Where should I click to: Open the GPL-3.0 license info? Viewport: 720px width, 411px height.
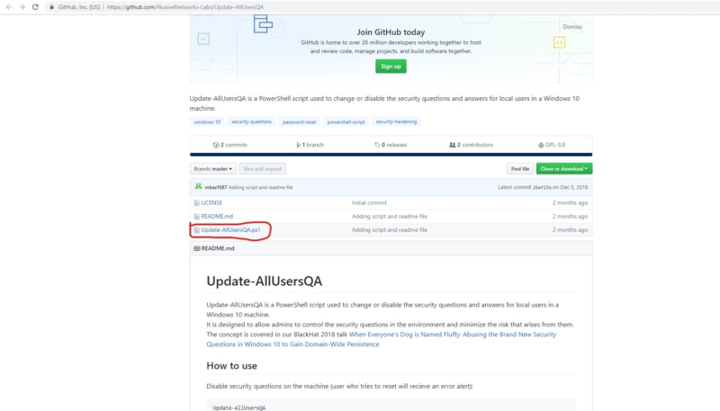click(x=552, y=145)
